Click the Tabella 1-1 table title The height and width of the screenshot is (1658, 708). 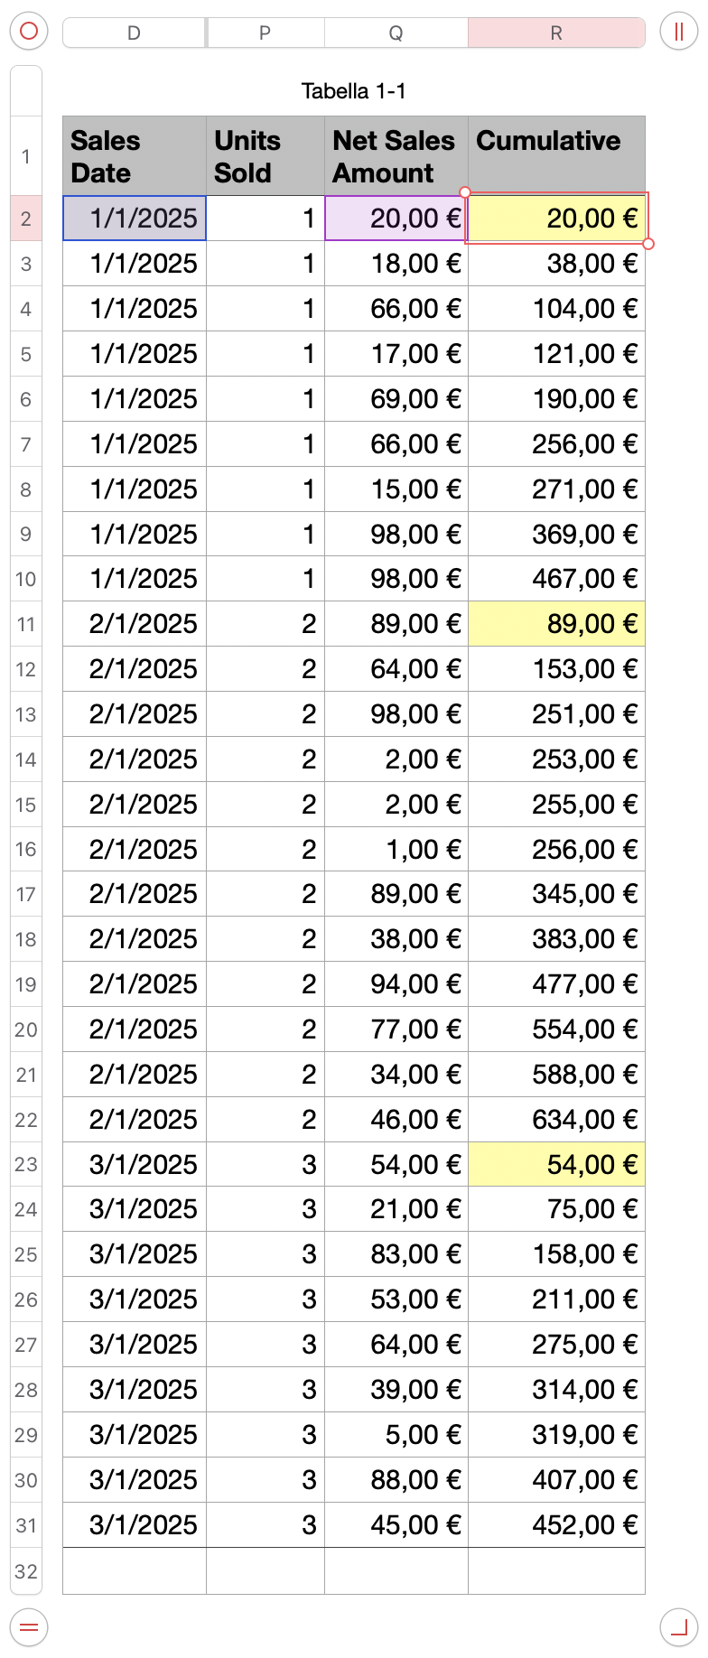click(354, 91)
